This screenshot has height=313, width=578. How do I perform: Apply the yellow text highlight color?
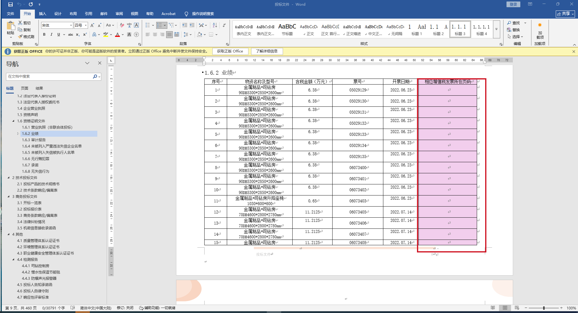105,34
